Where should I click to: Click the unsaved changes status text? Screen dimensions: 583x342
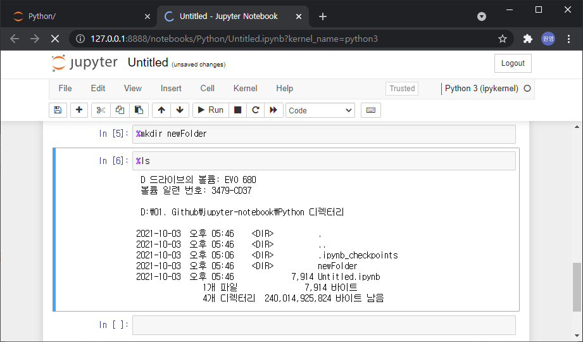click(x=199, y=65)
